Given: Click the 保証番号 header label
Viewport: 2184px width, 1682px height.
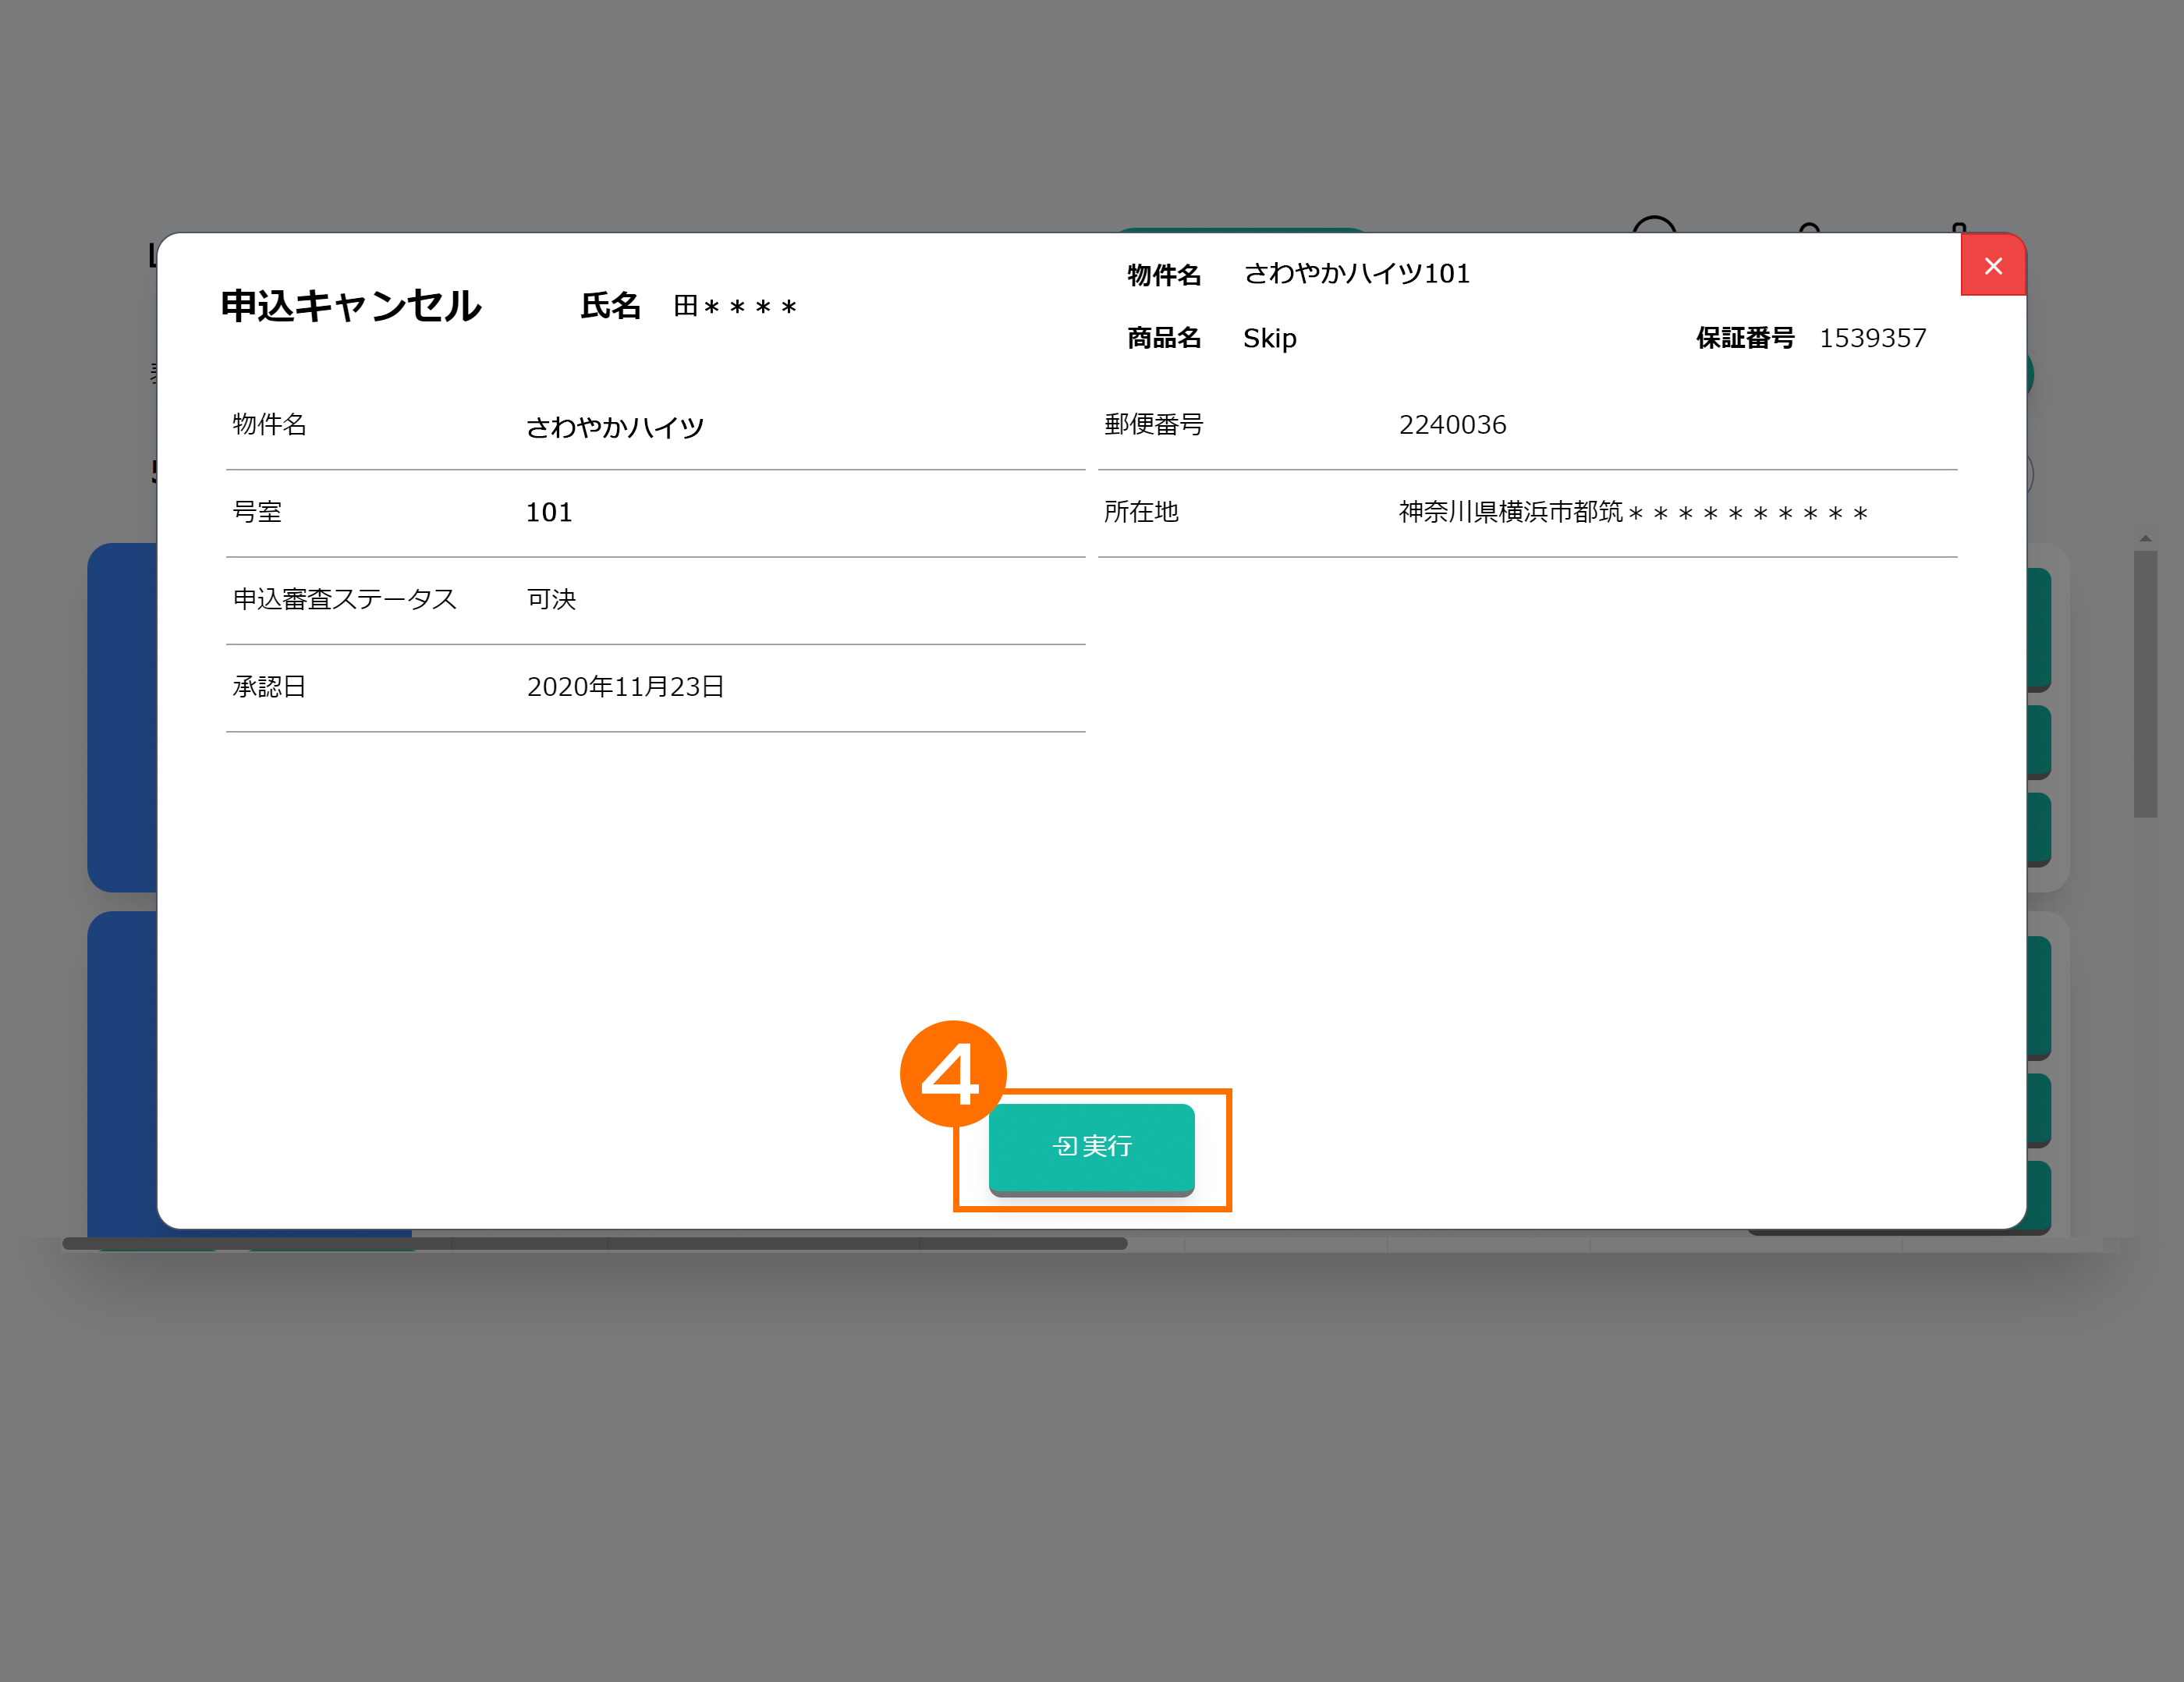Looking at the screenshot, I should tap(1744, 339).
